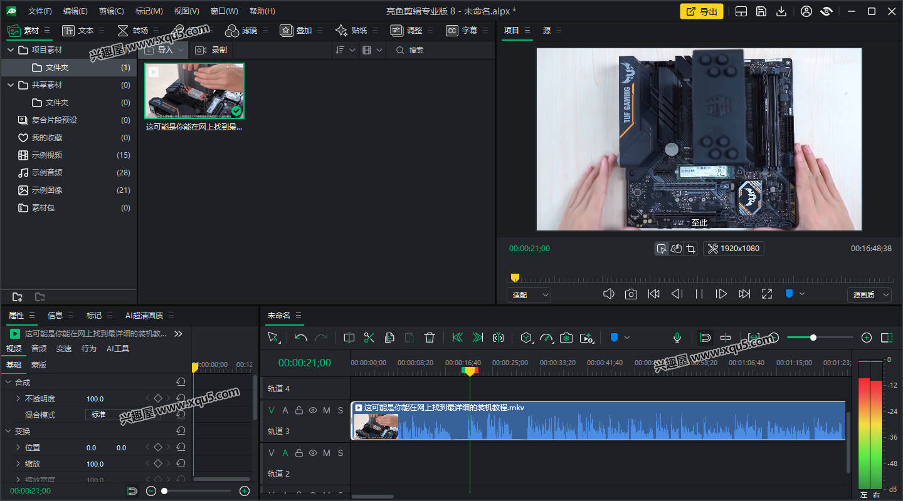Click the 录制 record button
The width and height of the screenshot is (903, 501).
[x=211, y=49]
